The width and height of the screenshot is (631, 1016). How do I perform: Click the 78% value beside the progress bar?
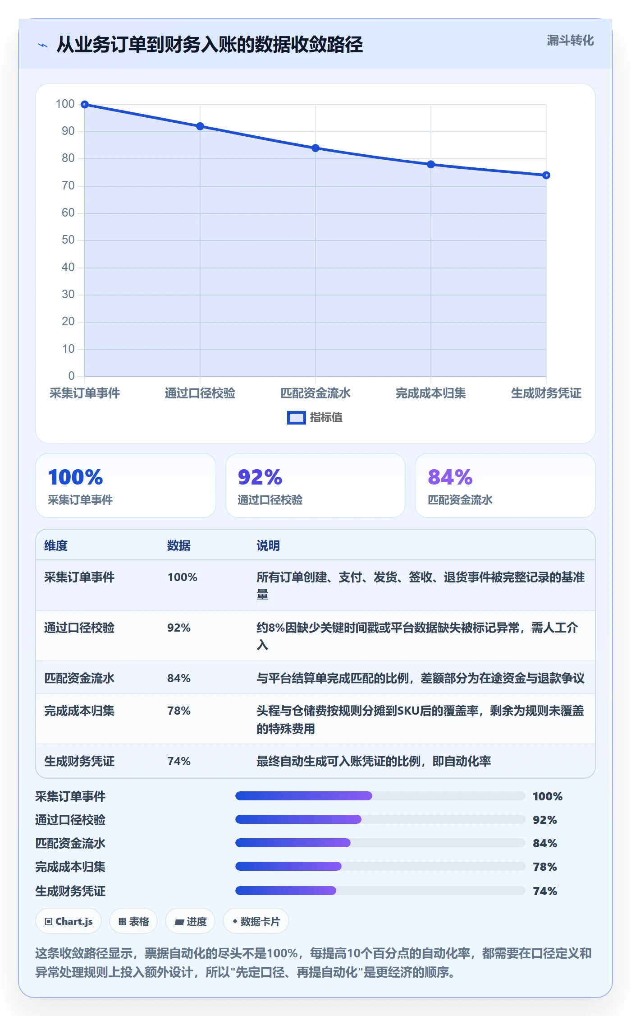(x=545, y=867)
